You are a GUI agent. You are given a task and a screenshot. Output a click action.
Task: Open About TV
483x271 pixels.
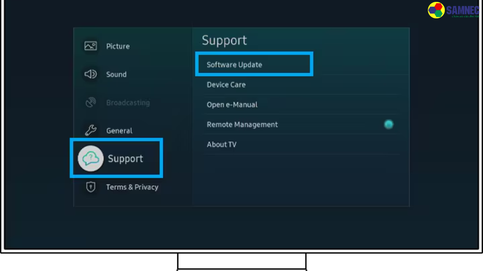tap(221, 144)
